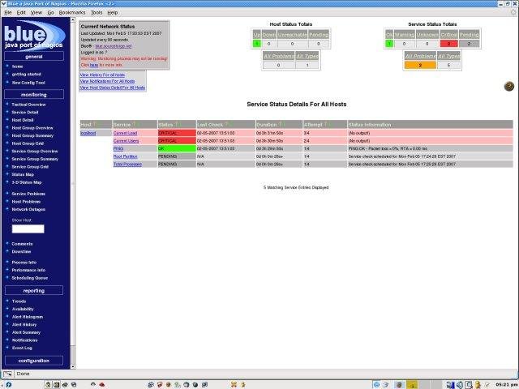Open Notifications in sidebar
The width and height of the screenshot is (519, 389).
(x=25, y=340)
